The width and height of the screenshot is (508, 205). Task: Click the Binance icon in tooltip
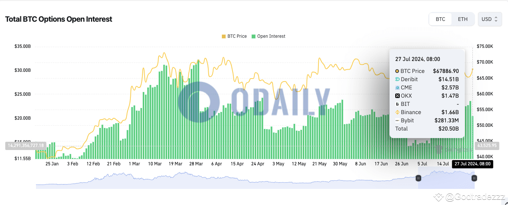[397, 112]
